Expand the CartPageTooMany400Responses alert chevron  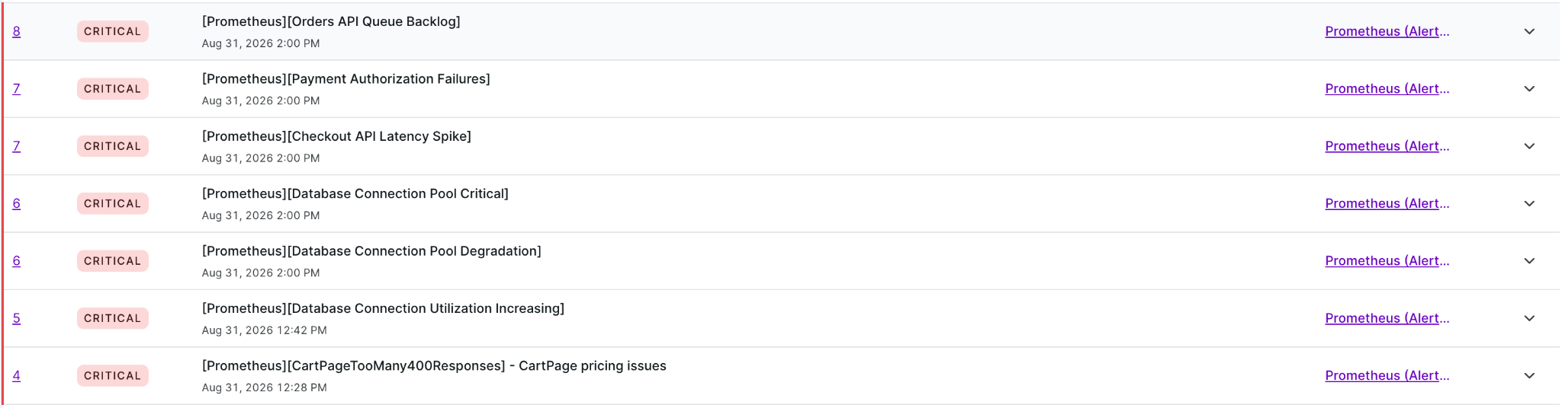pos(1529,375)
